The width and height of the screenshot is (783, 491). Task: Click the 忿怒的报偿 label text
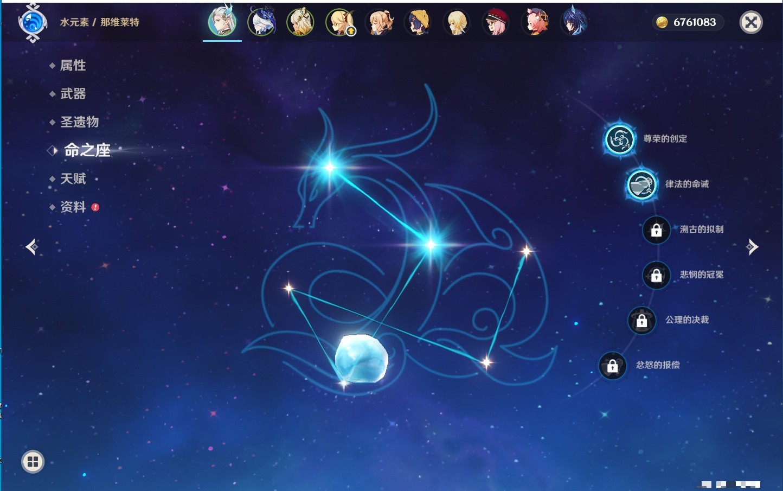(x=658, y=365)
